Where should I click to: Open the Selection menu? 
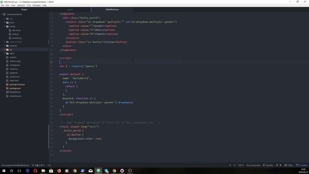pos(21,5)
